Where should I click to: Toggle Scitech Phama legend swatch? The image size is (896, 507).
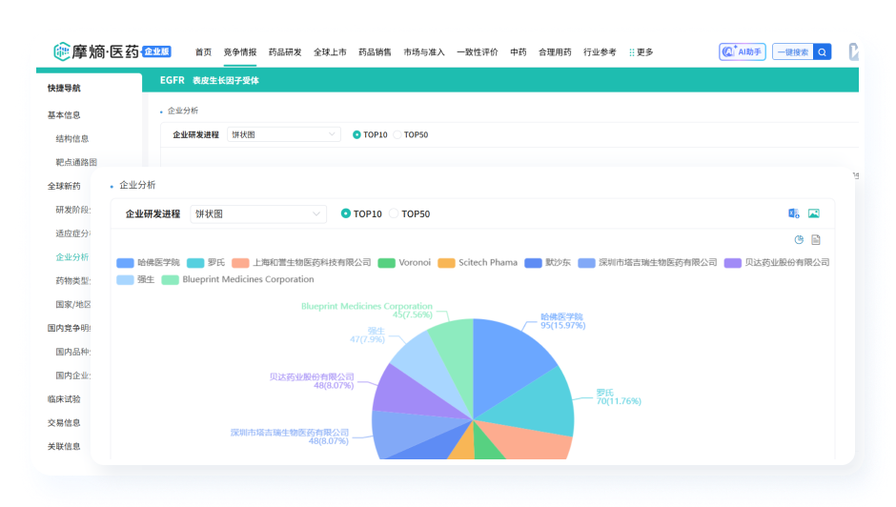tap(446, 263)
